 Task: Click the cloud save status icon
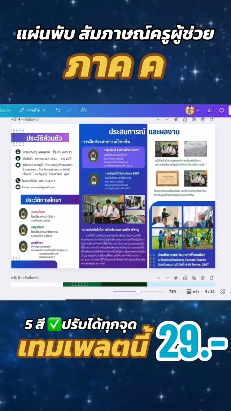pos(84,110)
